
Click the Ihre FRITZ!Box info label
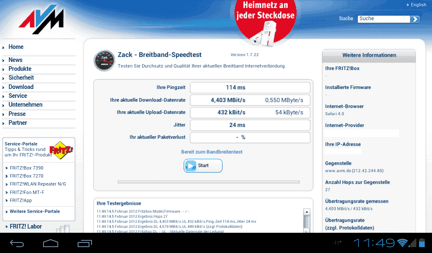[342, 68]
